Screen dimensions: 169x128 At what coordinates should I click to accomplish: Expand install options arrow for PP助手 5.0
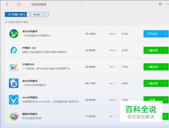click(165, 50)
